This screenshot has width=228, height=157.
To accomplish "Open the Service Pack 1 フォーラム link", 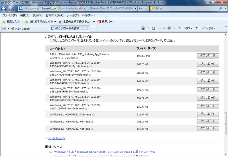I will (x=105, y=152).
